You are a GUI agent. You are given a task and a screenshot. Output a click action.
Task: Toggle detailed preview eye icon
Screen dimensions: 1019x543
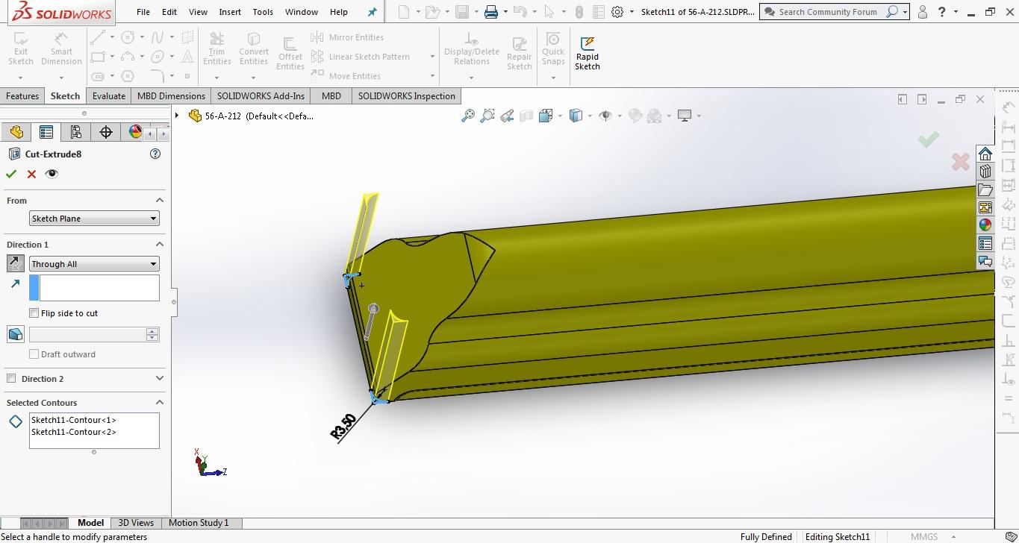point(52,174)
